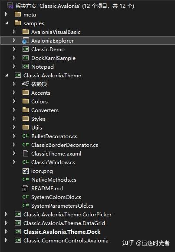Click the C# icon of SystemParametersOld.cs
The width and height of the screenshot is (175, 252).
pos(26,206)
